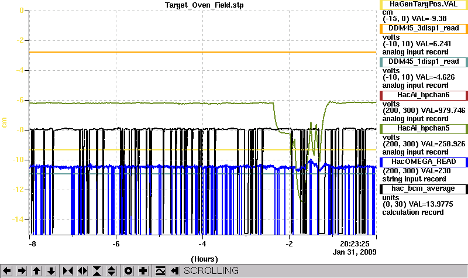Click the (-15, 0) VAL=-9.38 readout
This screenshot has width=468, height=278.
[415, 19]
